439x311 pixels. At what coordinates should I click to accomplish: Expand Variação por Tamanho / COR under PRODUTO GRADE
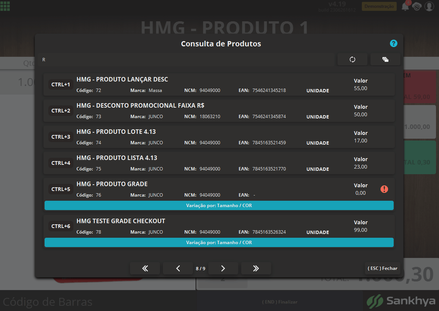(x=219, y=205)
